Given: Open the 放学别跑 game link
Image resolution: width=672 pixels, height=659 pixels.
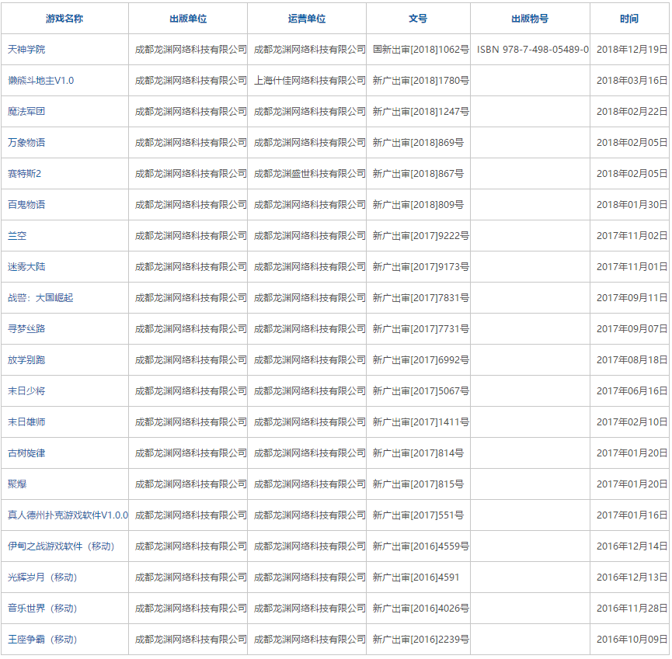Looking at the screenshot, I should (x=26, y=360).
